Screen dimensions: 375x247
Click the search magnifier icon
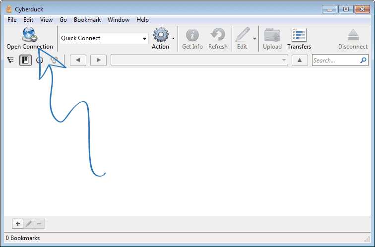(x=363, y=60)
